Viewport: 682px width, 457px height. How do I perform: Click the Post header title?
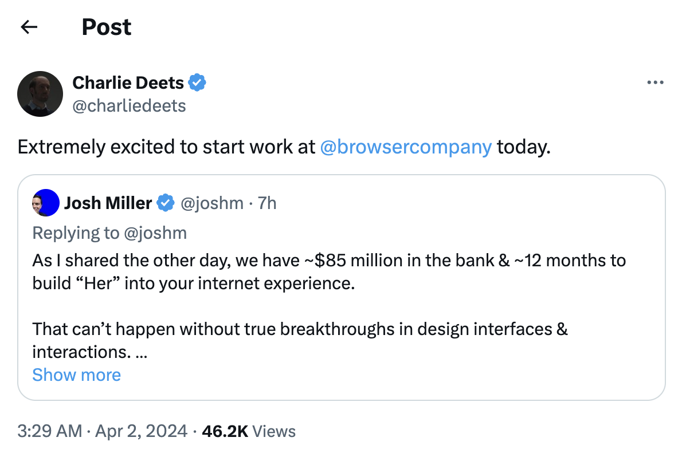[x=107, y=27]
